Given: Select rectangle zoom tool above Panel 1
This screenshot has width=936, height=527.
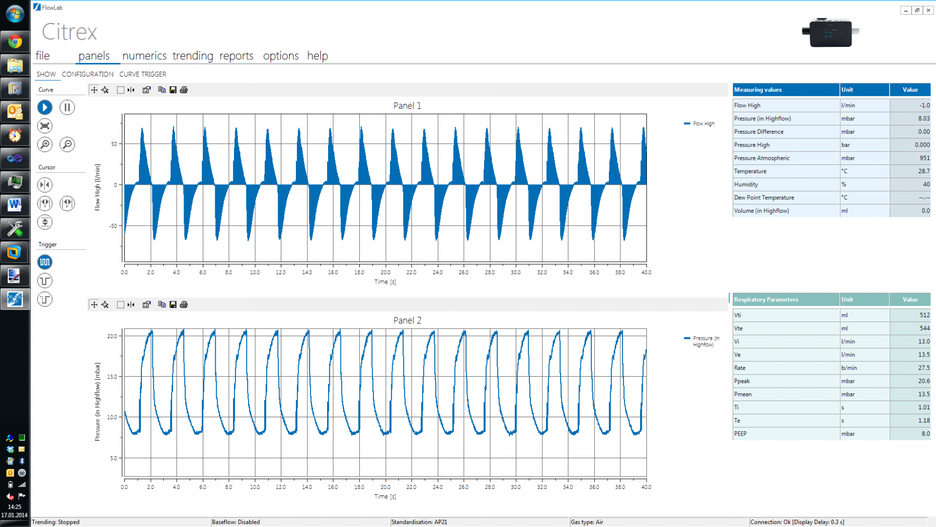Looking at the screenshot, I should click(x=121, y=90).
